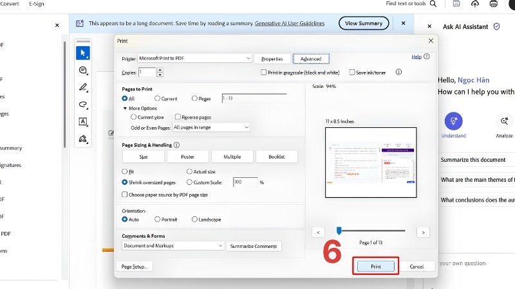Select the Current page radio button
The image size is (515, 289).
pyautogui.click(x=157, y=98)
